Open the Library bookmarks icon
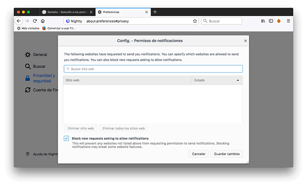307x187 pixels. 263,21
